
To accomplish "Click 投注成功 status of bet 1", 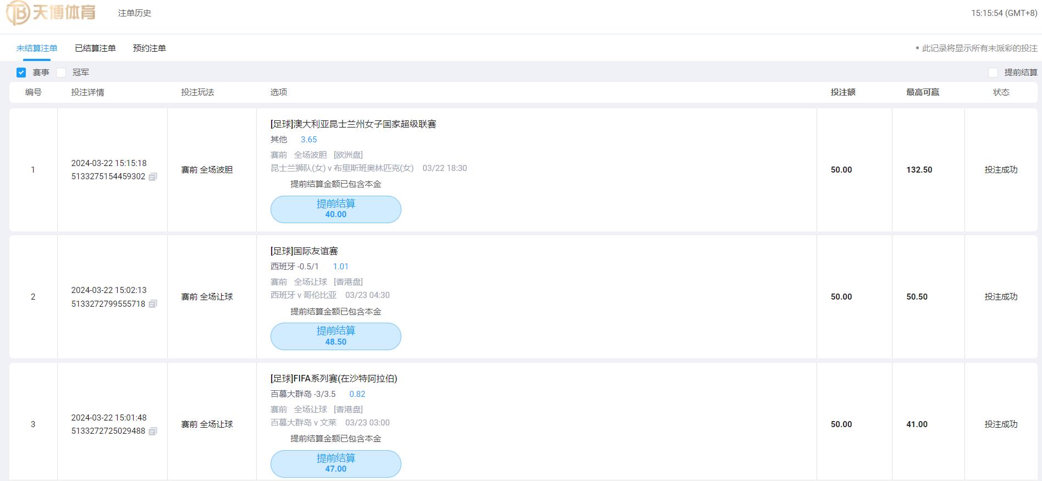I will tap(1001, 170).
